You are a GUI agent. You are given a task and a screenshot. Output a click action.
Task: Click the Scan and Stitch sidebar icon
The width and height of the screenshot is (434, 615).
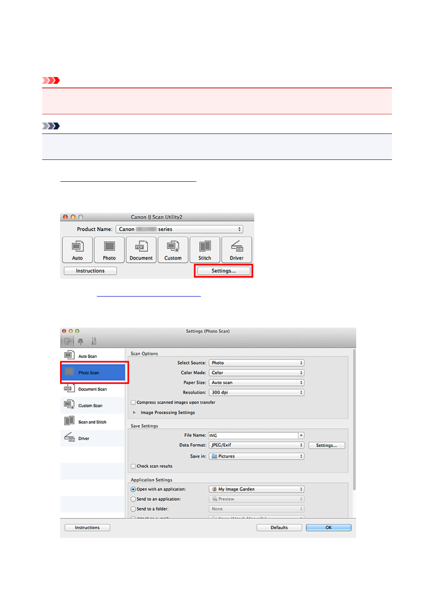pos(69,421)
